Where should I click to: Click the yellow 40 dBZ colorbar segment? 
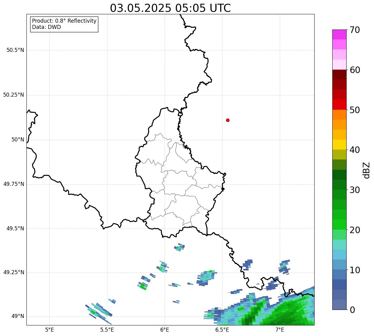339,145
